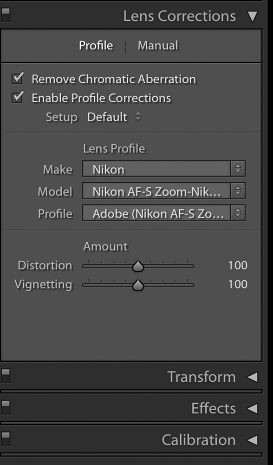Expand Transform panel with the arrow icon
Viewport: 273px width, 465px height.
tap(252, 377)
